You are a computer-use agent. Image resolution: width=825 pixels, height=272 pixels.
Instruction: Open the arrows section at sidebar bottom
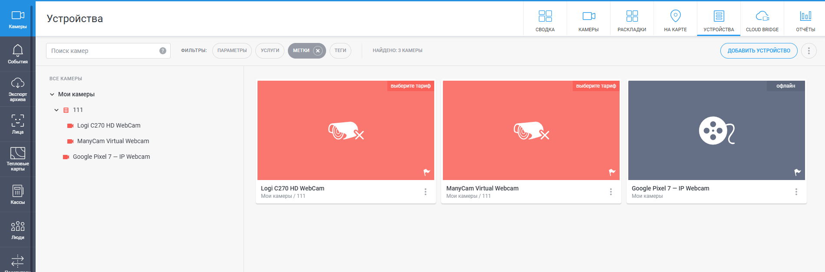point(17,261)
